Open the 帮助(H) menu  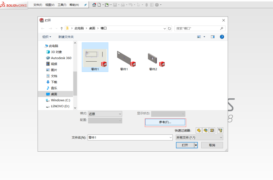[x=74, y=5]
